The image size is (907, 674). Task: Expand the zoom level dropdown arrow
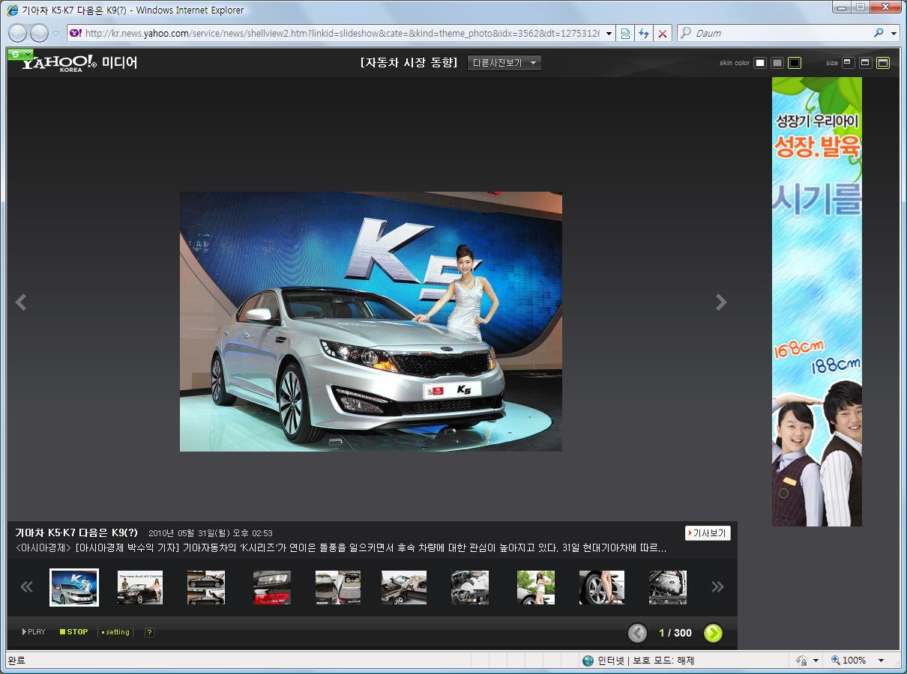pos(881,661)
